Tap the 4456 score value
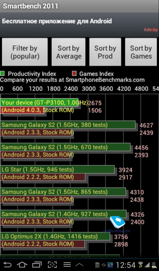The image size is (159, 271). (x=142, y=147)
